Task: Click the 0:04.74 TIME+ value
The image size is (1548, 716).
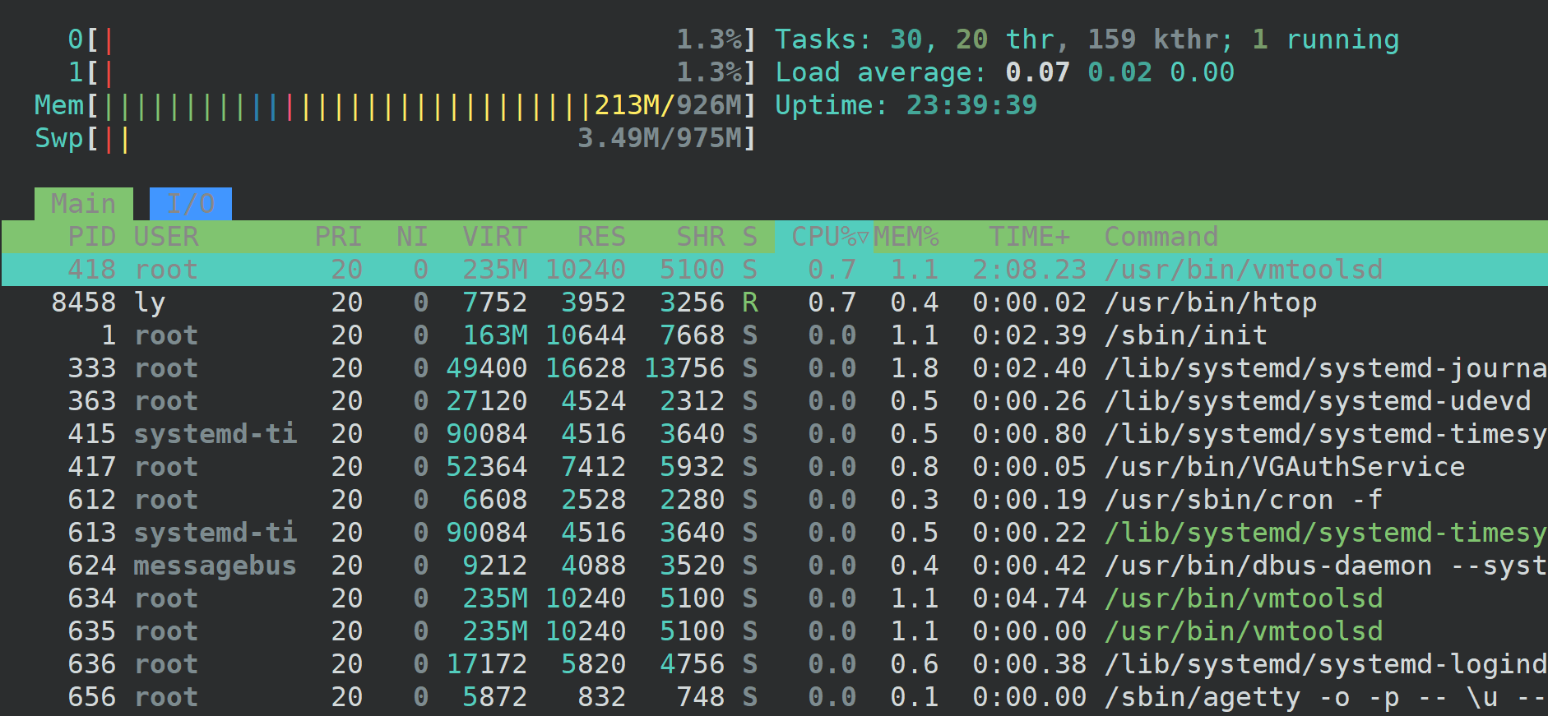Action: pos(1029,598)
